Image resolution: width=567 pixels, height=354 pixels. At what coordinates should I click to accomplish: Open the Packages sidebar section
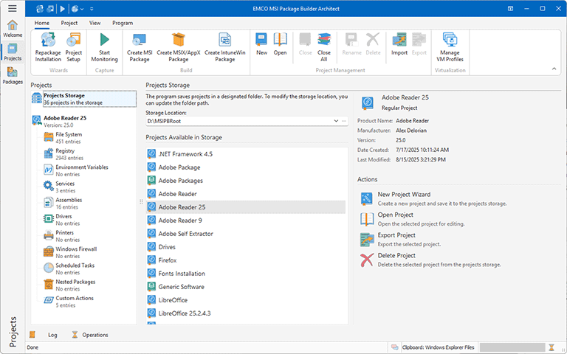[13, 76]
